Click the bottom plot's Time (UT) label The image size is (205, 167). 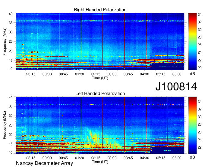click(x=100, y=162)
